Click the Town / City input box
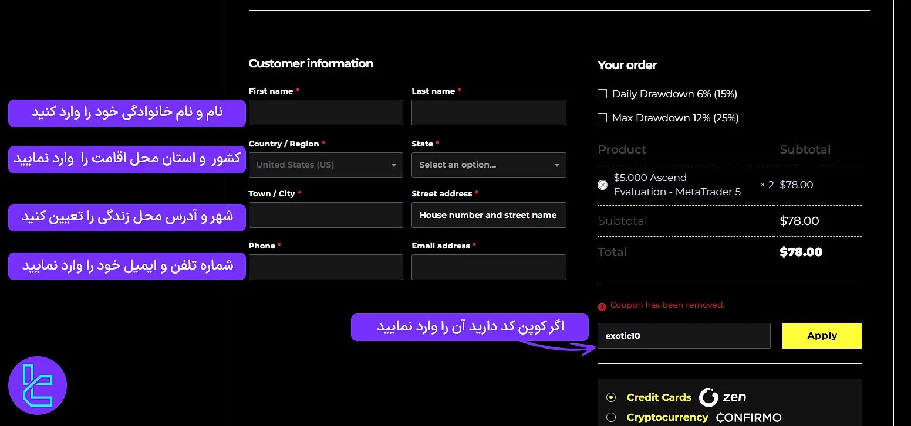Viewport: 911px width, 426px height. tap(325, 214)
